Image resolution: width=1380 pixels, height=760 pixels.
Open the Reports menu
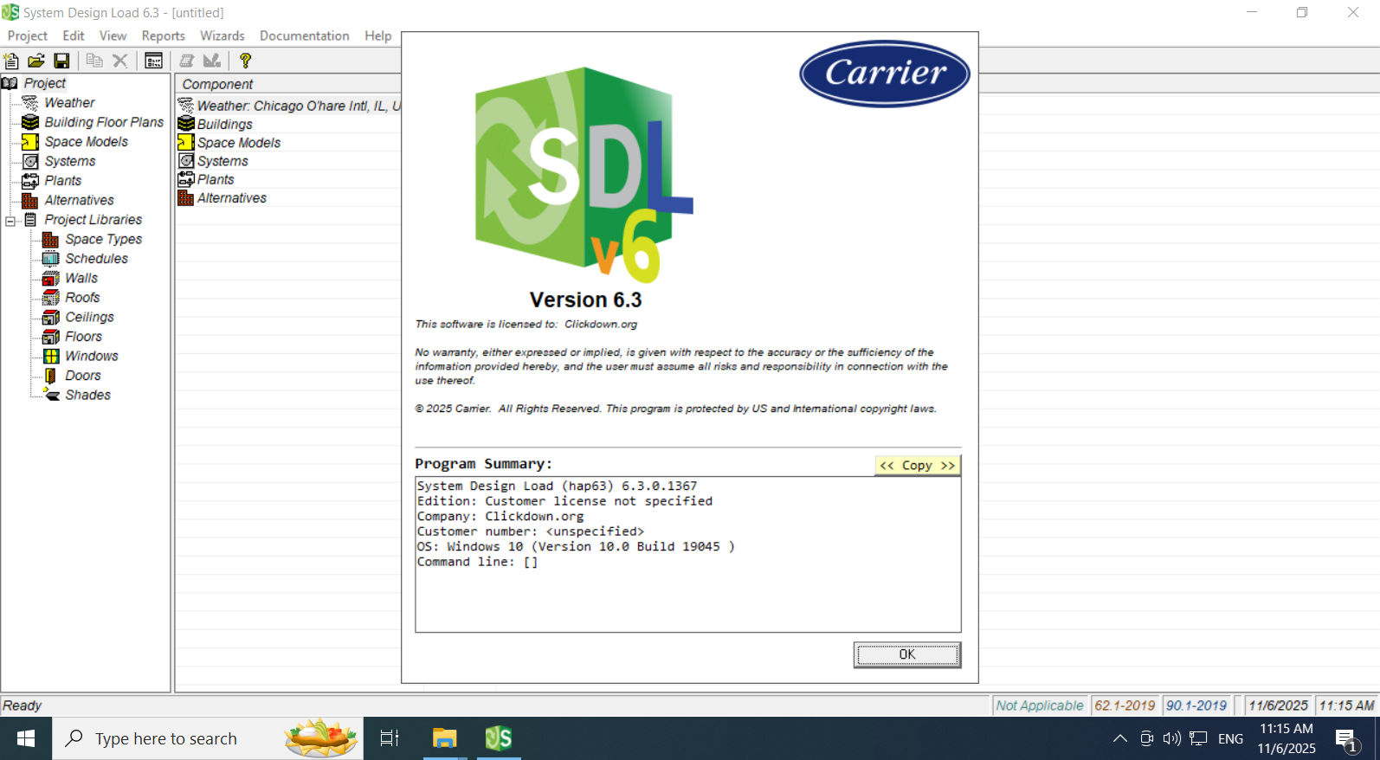164,35
